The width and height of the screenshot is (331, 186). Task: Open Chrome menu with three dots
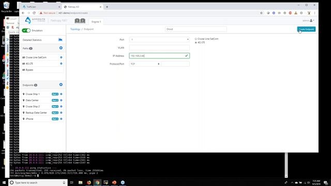point(314,13)
